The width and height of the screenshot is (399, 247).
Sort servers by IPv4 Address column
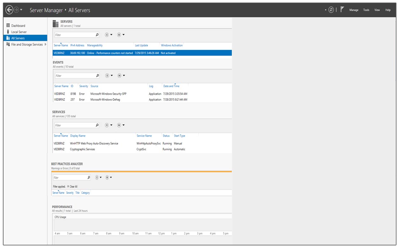click(x=77, y=45)
